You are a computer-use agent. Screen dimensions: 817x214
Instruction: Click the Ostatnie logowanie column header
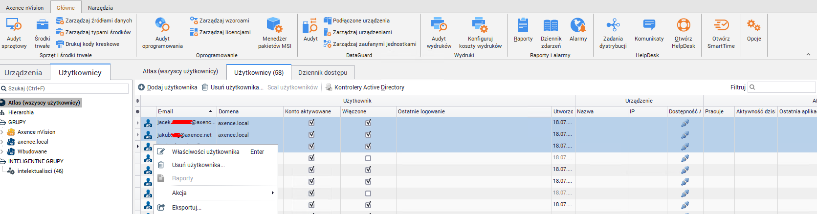pos(473,111)
